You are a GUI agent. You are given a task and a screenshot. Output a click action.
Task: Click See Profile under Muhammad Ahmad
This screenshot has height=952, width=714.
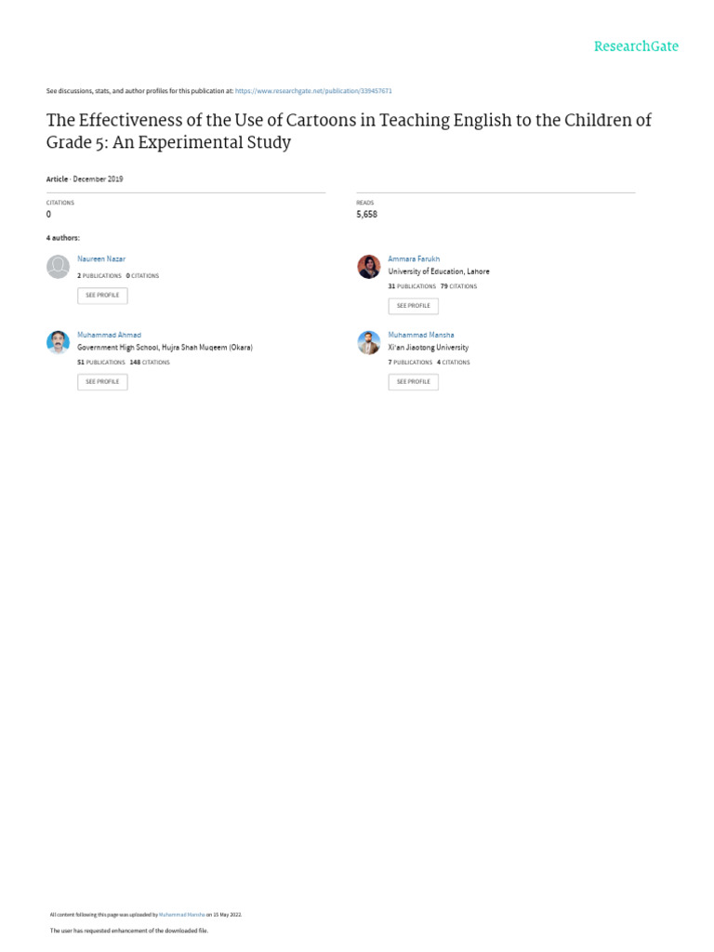coord(102,381)
